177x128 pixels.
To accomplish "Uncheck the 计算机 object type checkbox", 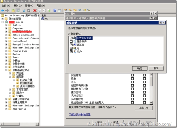I will tap(71, 45).
